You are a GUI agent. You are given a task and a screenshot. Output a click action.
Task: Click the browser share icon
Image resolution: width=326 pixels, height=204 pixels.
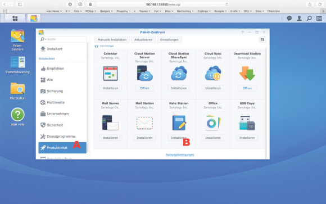click(310, 4)
